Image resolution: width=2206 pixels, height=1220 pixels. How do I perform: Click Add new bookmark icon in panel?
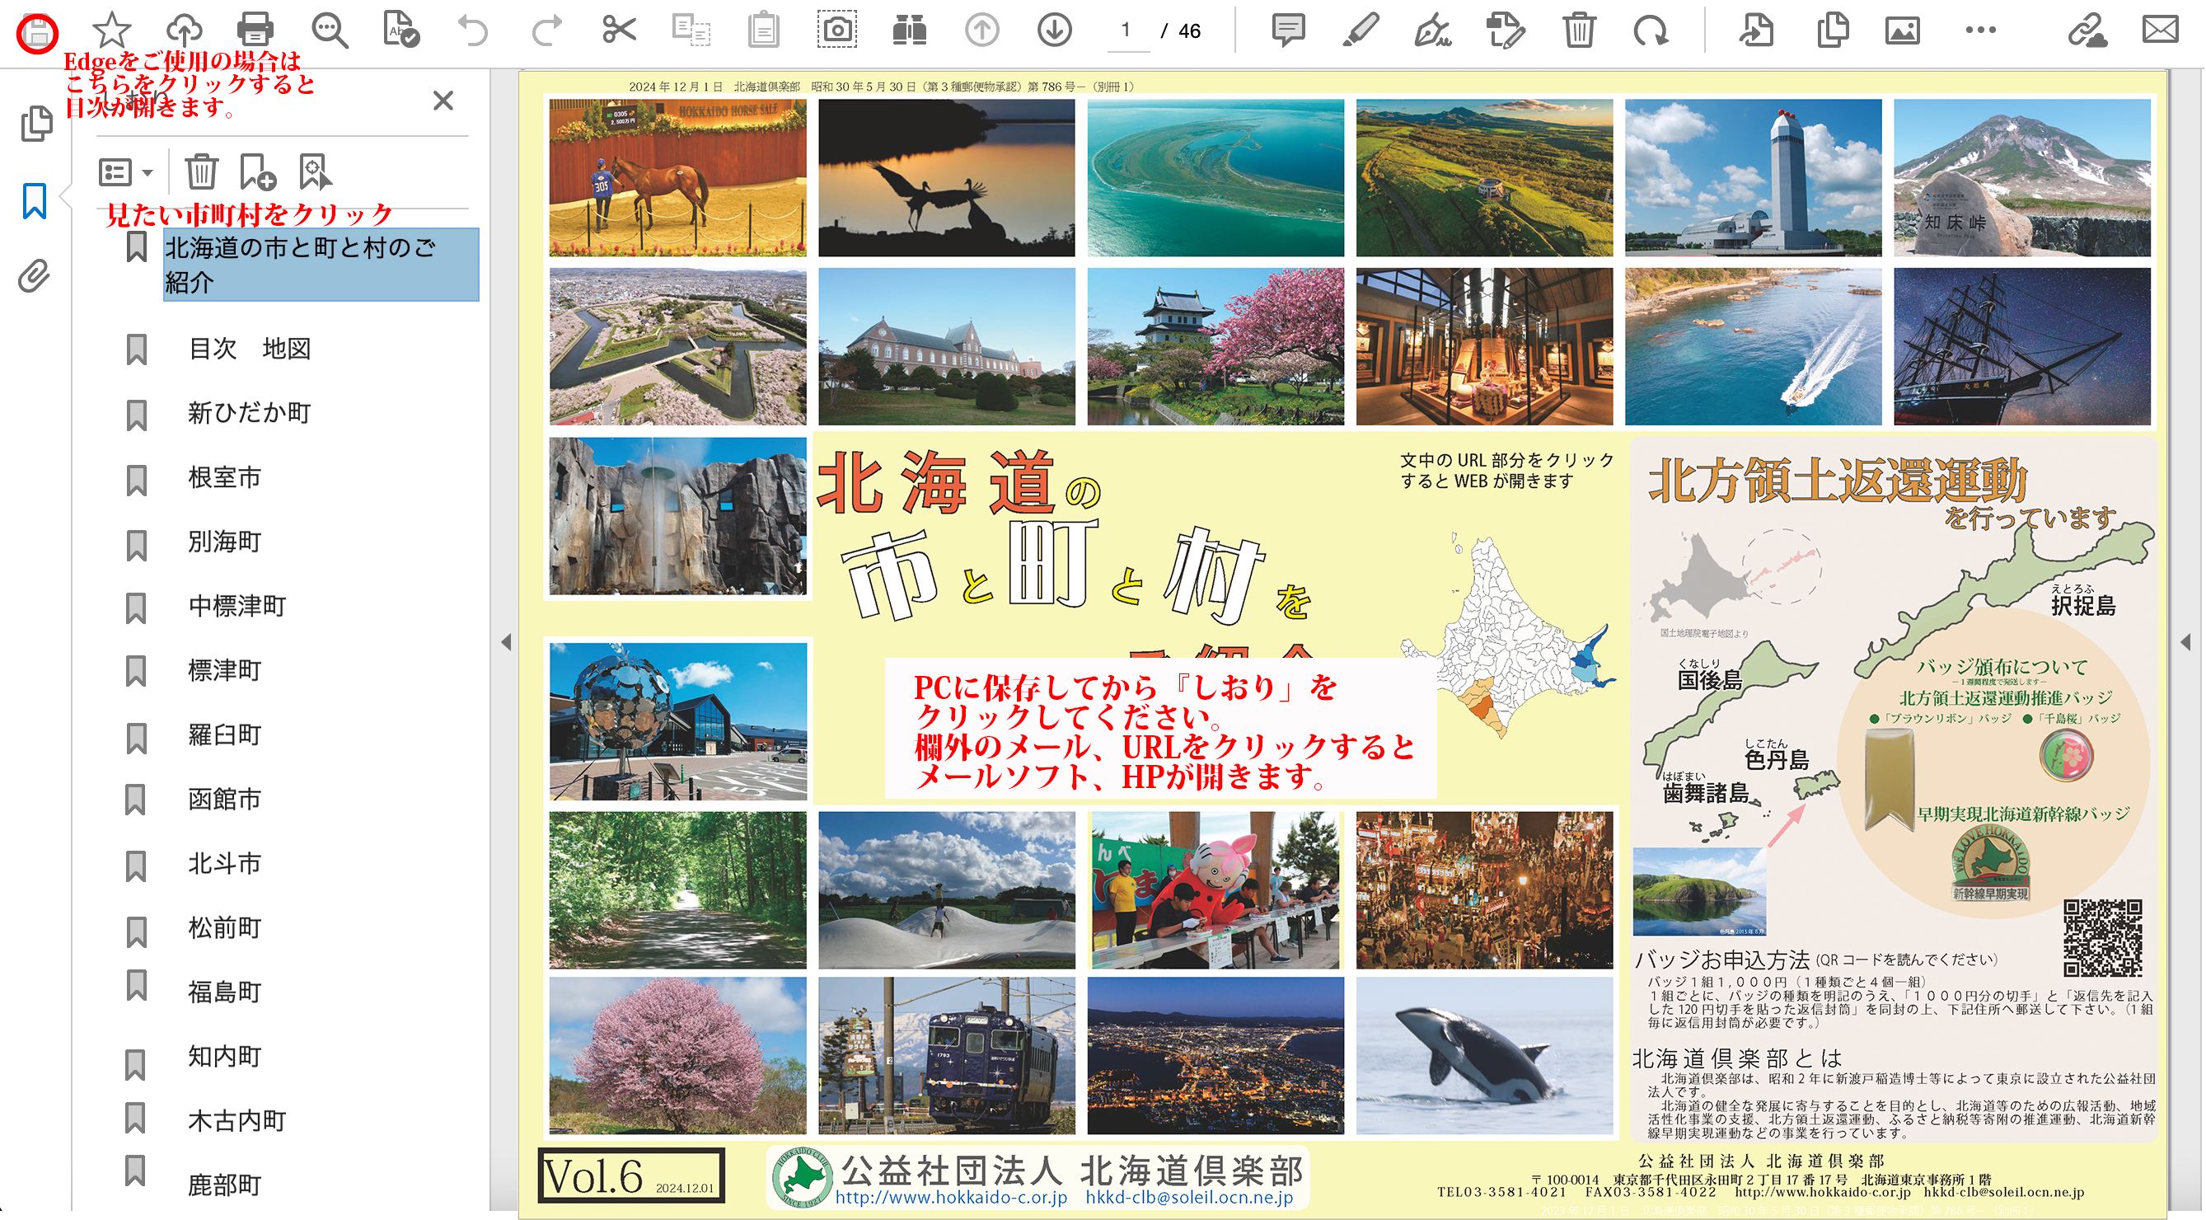point(257,172)
